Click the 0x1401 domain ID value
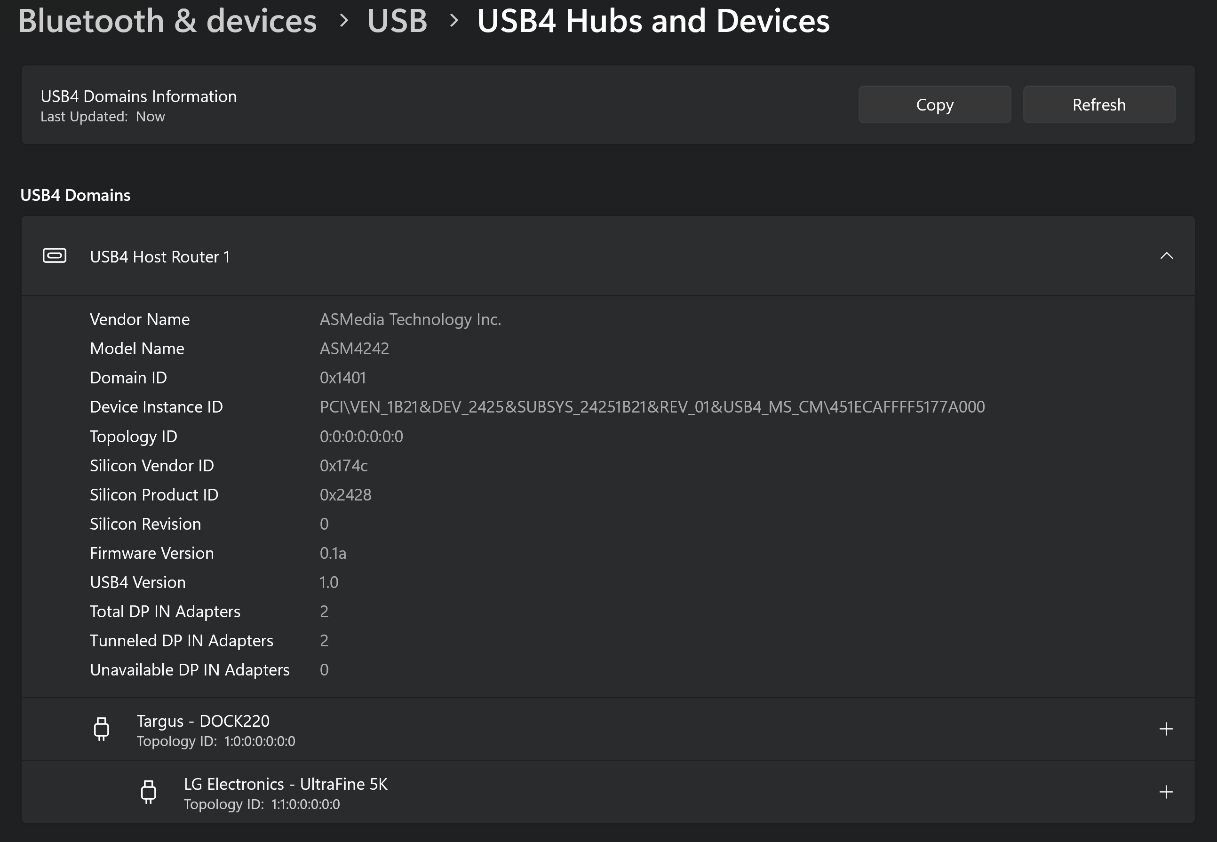The image size is (1217, 842). point(343,378)
